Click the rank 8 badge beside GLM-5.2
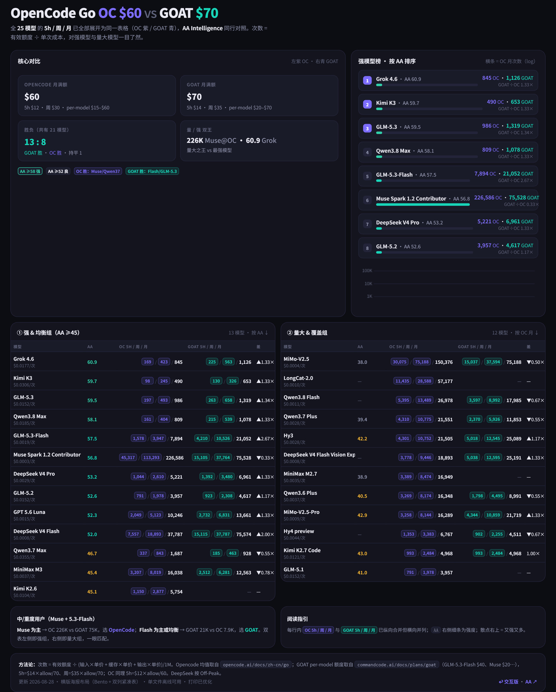 [x=367, y=248]
